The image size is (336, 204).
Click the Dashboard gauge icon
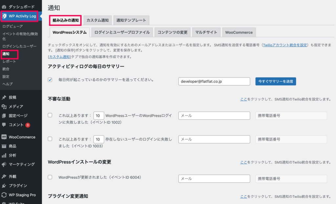[x=4, y=7]
